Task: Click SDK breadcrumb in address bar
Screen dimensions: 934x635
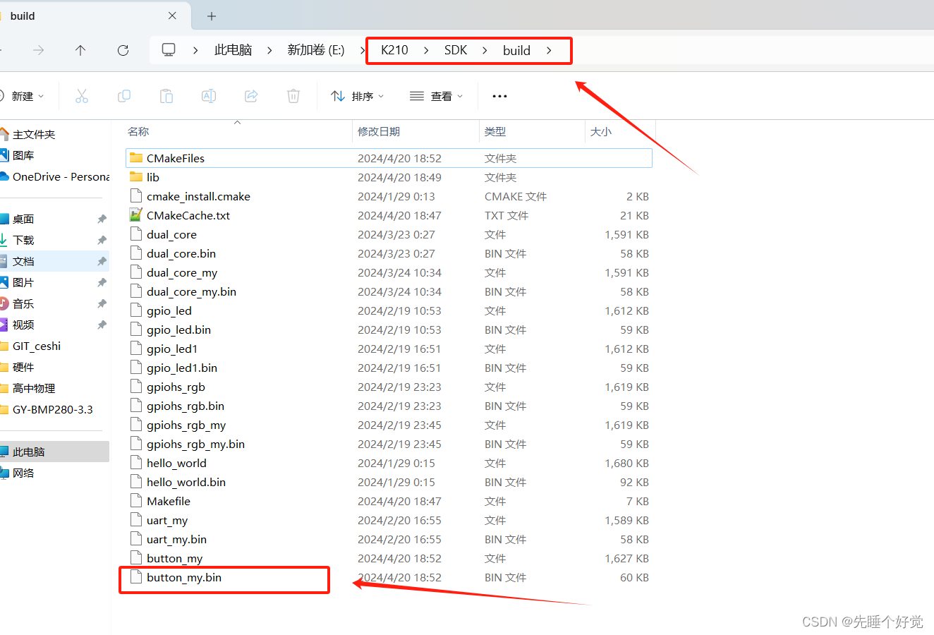Action: [456, 50]
